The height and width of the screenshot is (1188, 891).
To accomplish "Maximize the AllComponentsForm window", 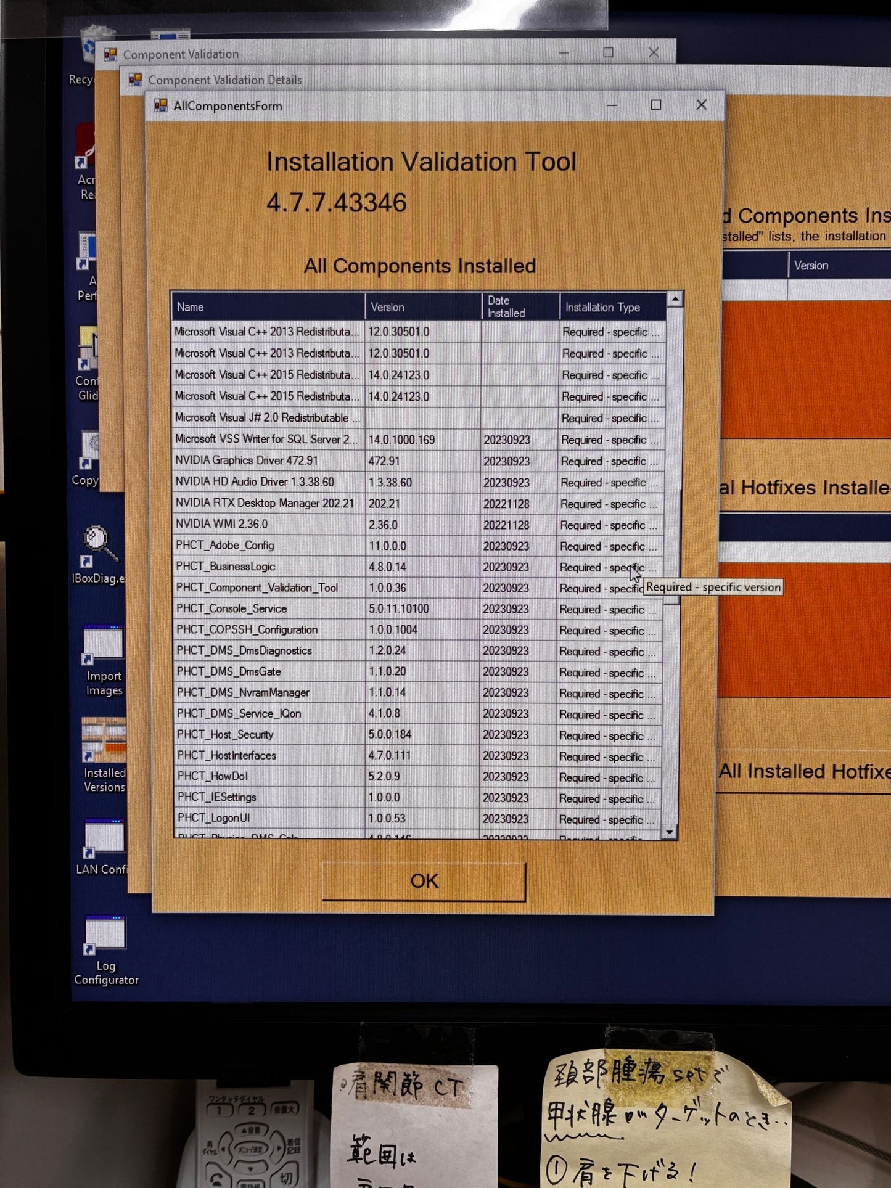I will click(x=656, y=105).
